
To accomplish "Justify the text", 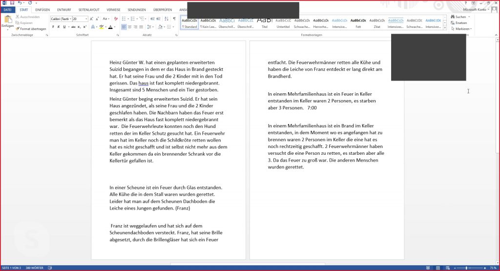I will [141, 27].
